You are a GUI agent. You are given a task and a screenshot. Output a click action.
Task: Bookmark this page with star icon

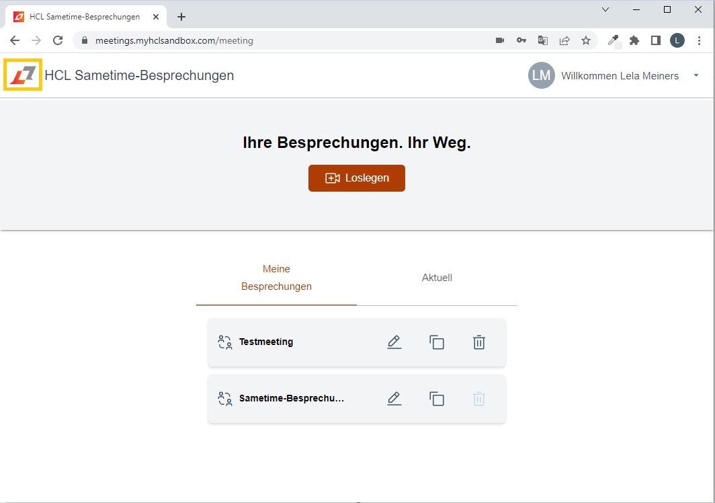[x=586, y=40]
